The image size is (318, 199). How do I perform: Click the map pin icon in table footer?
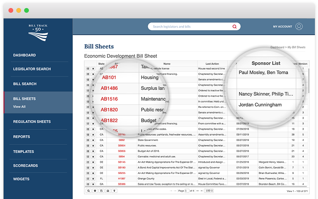(x=114, y=191)
